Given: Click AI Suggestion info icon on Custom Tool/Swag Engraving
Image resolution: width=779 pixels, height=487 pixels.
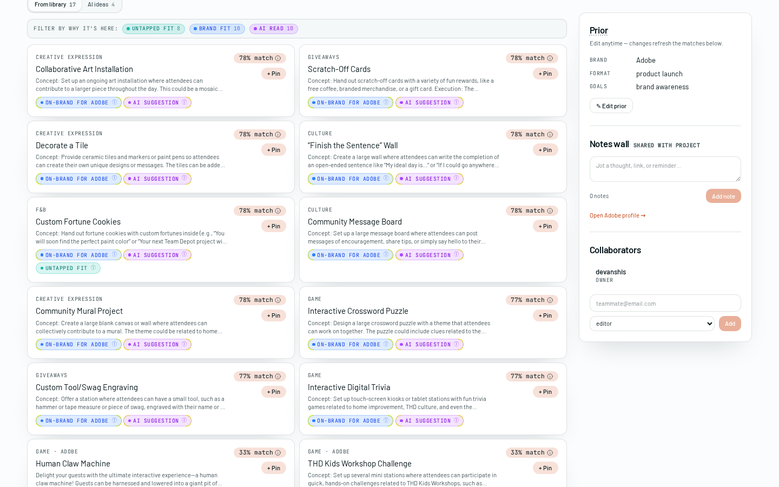Looking at the screenshot, I should tap(184, 420).
